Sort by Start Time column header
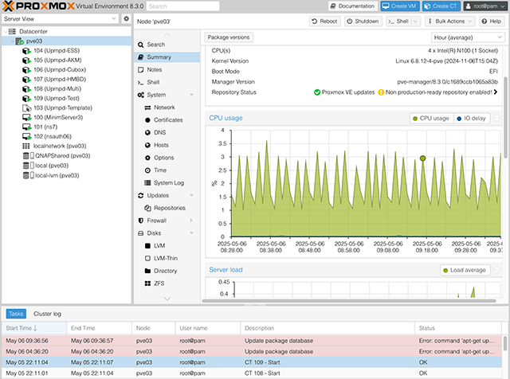The height and width of the screenshot is (379, 510). pyautogui.click(x=34, y=328)
